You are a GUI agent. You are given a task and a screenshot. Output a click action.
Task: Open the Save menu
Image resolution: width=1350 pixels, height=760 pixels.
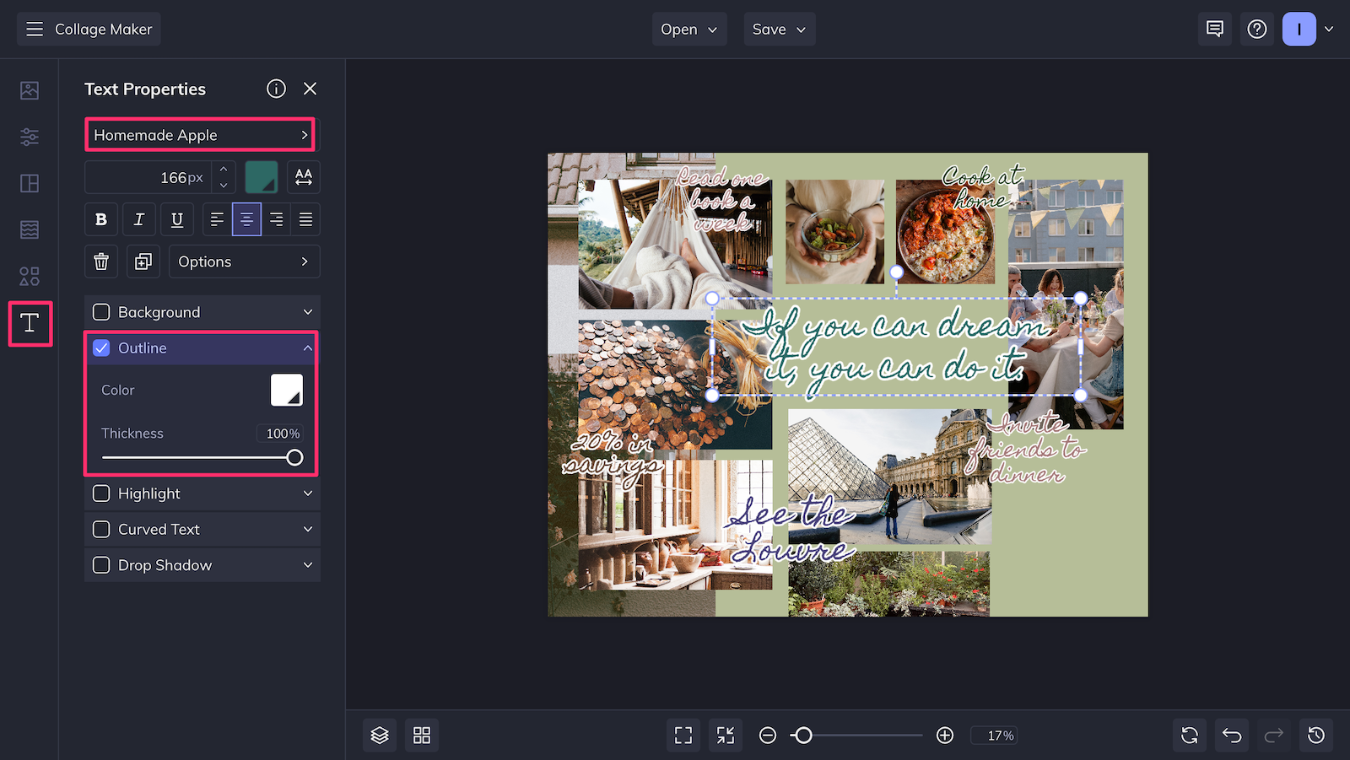(x=780, y=30)
